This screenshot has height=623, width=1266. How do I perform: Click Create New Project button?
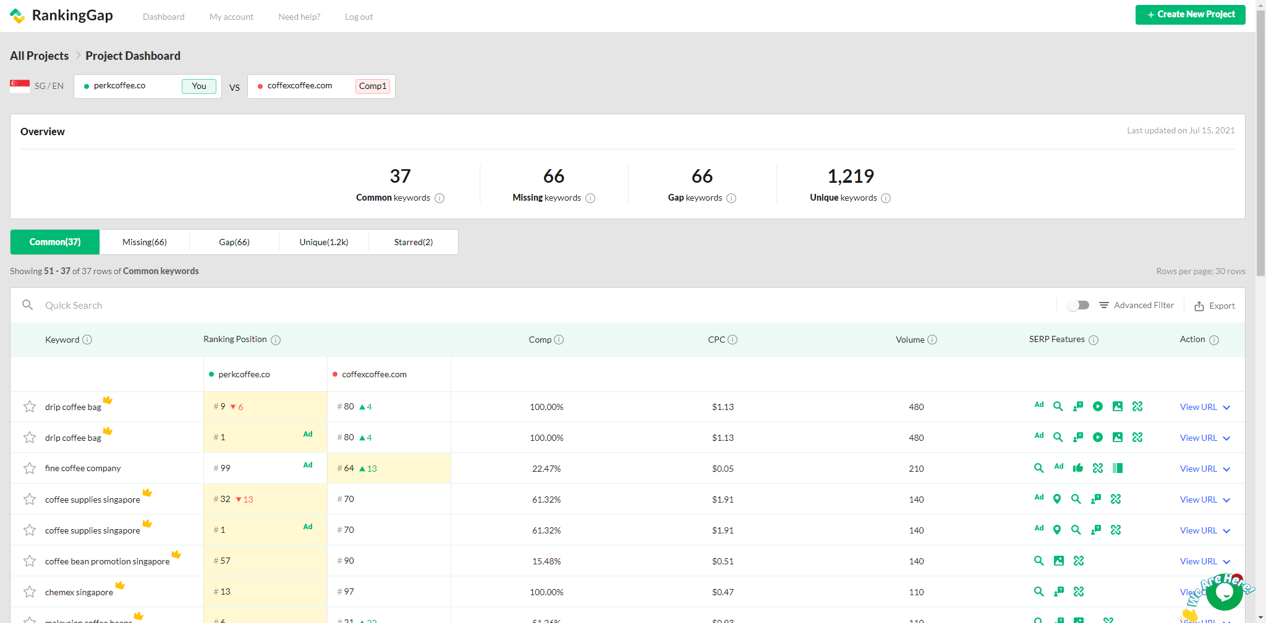[1191, 14]
